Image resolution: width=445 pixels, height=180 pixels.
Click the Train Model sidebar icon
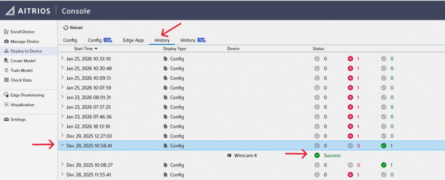tap(6, 70)
